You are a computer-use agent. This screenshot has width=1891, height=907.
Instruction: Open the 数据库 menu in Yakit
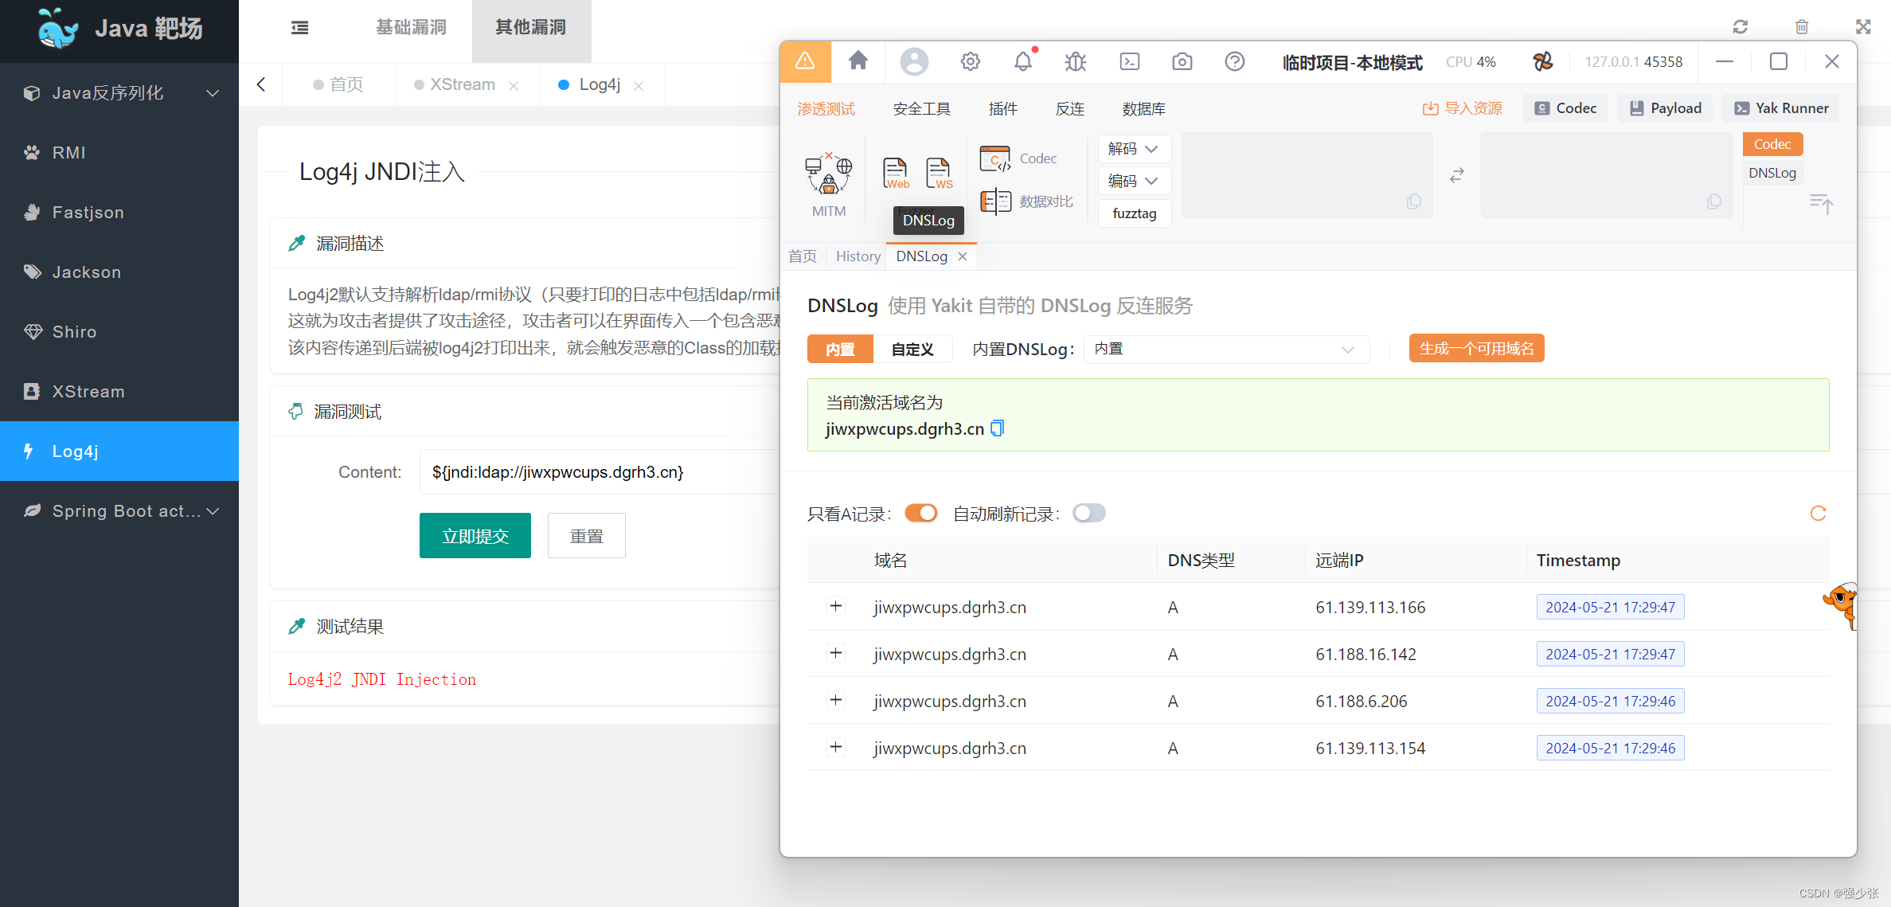click(x=1143, y=109)
